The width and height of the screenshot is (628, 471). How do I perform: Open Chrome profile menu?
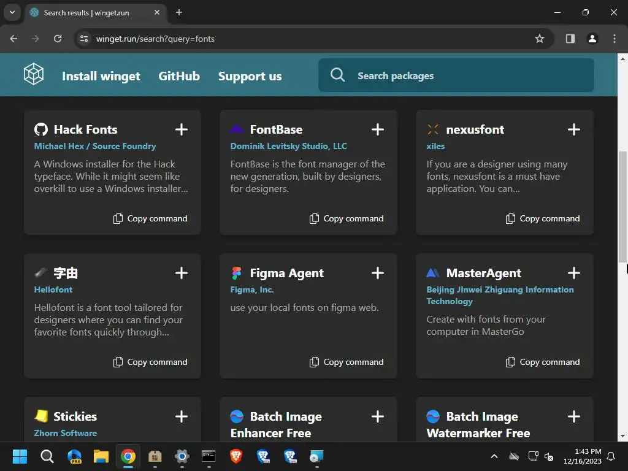click(x=592, y=39)
